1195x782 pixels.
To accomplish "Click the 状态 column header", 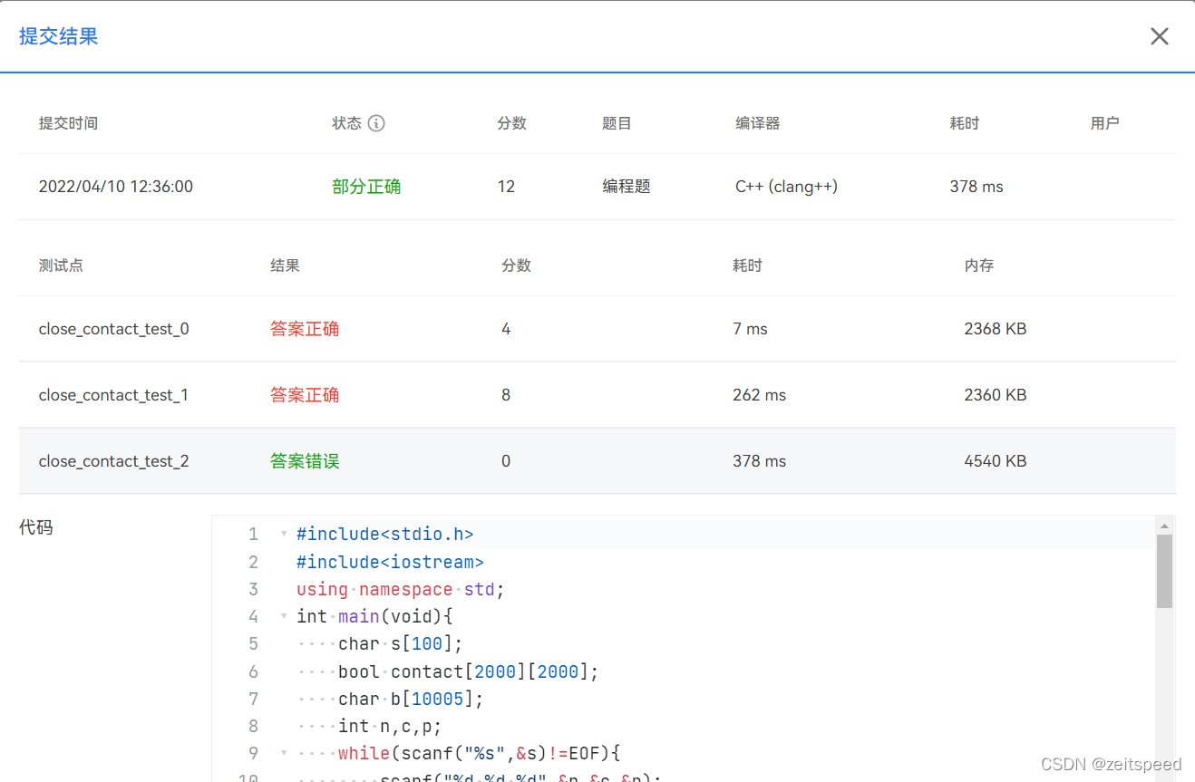I will (346, 123).
